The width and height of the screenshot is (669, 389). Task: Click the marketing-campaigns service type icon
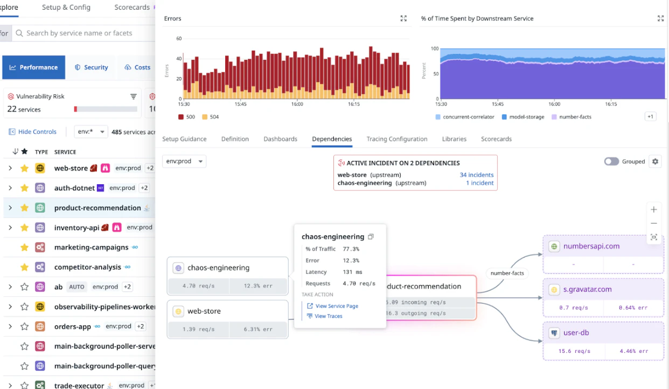40,247
